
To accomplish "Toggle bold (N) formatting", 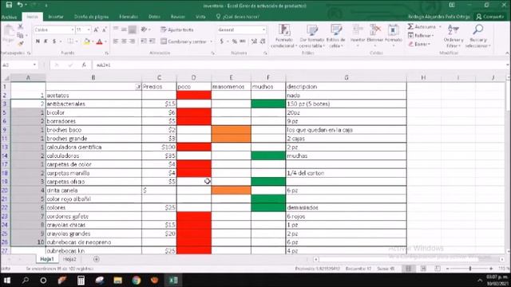I will tap(38, 41).
